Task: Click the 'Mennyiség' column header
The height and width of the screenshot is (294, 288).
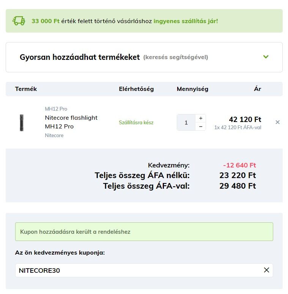Action: pos(192,89)
